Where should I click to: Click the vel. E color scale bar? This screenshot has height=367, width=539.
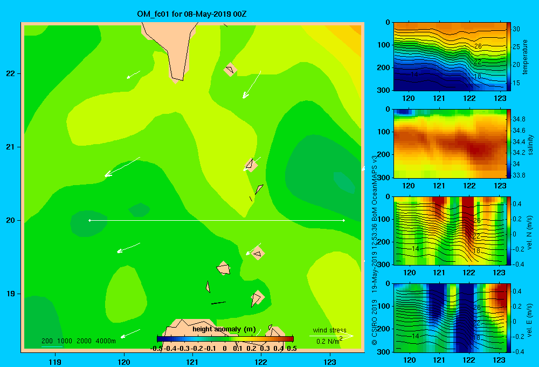(x=509, y=318)
